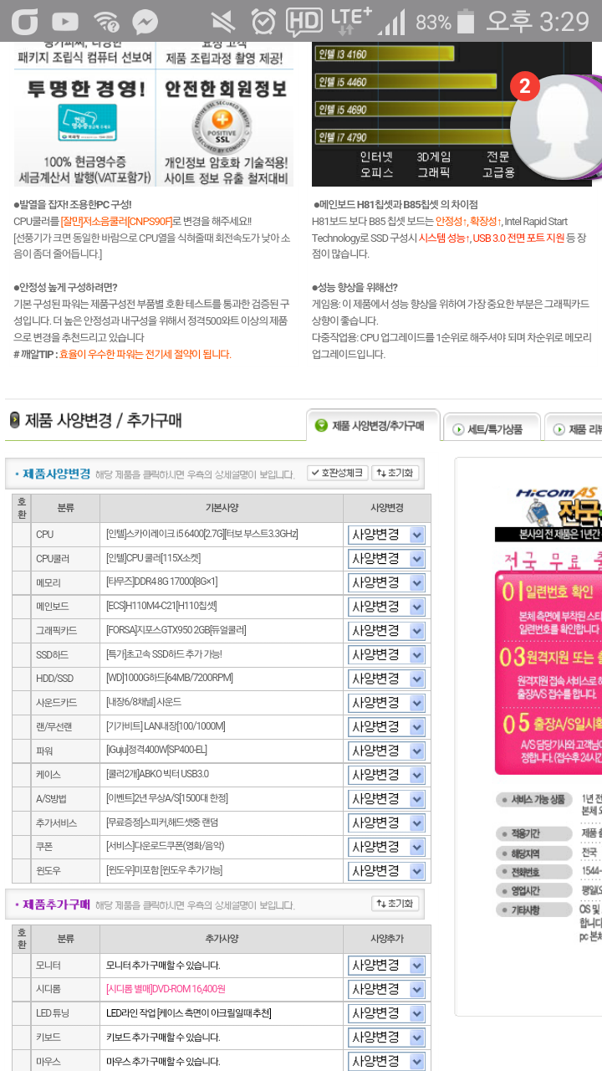Open the 파워 사양변경 dropdown

click(x=386, y=751)
